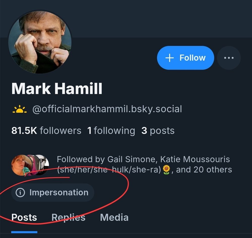Click the blue Follow button
252x238 pixels.
click(x=185, y=58)
